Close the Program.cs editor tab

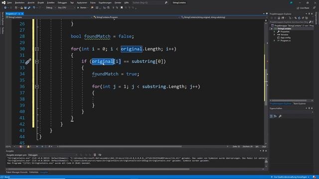pyautogui.click(x=22, y=14)
